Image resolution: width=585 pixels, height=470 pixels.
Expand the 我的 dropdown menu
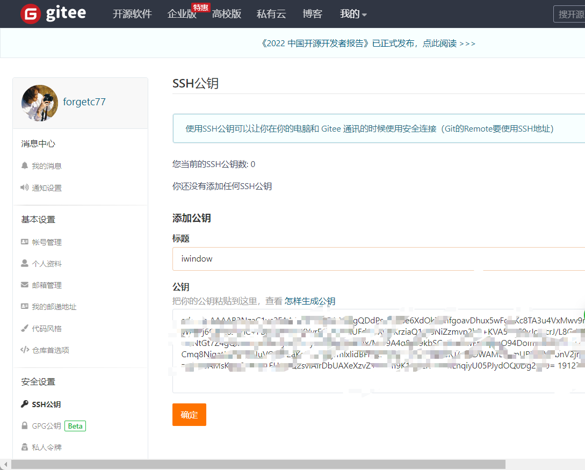[x=353, y=14]
